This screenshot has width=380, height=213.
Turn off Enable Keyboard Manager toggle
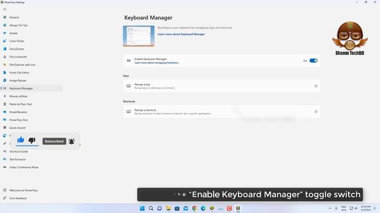tap(313, 60)
